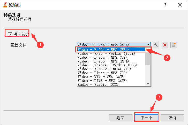Select Video - H.264 + MP3 (TS)

tap(111, 57)
